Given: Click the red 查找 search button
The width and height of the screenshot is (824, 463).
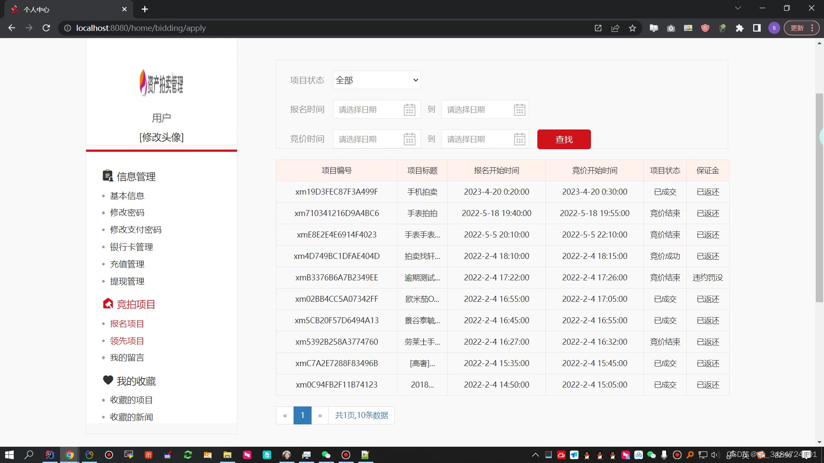Looking at the screenshot, I should [563, 139].
